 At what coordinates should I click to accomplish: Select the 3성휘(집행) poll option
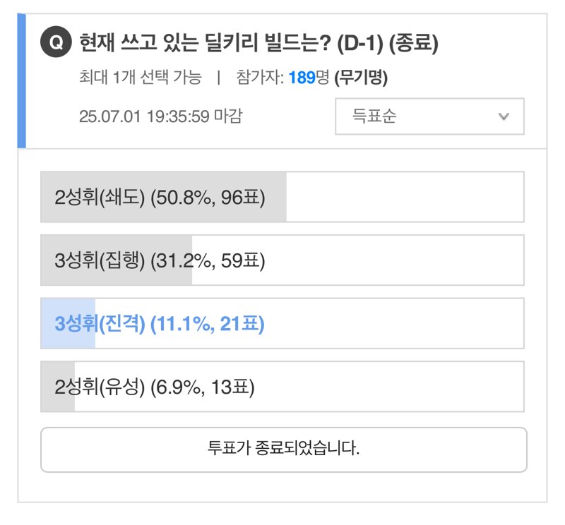282,260
